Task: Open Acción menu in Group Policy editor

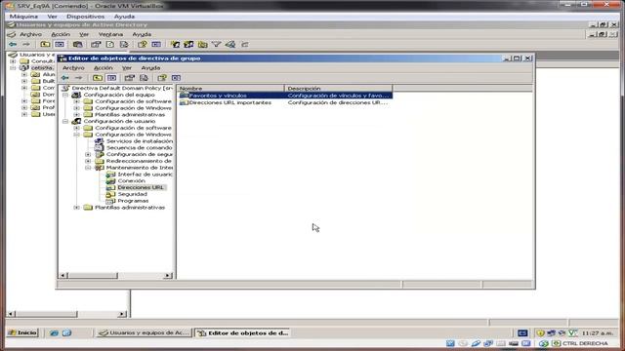Action: click(104, 68)
